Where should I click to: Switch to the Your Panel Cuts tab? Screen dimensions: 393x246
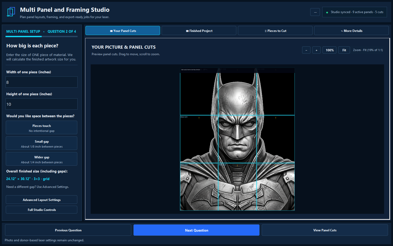pyautogui.click(x=123, y=31)
